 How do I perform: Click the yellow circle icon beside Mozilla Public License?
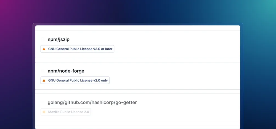tap(44, 112)
